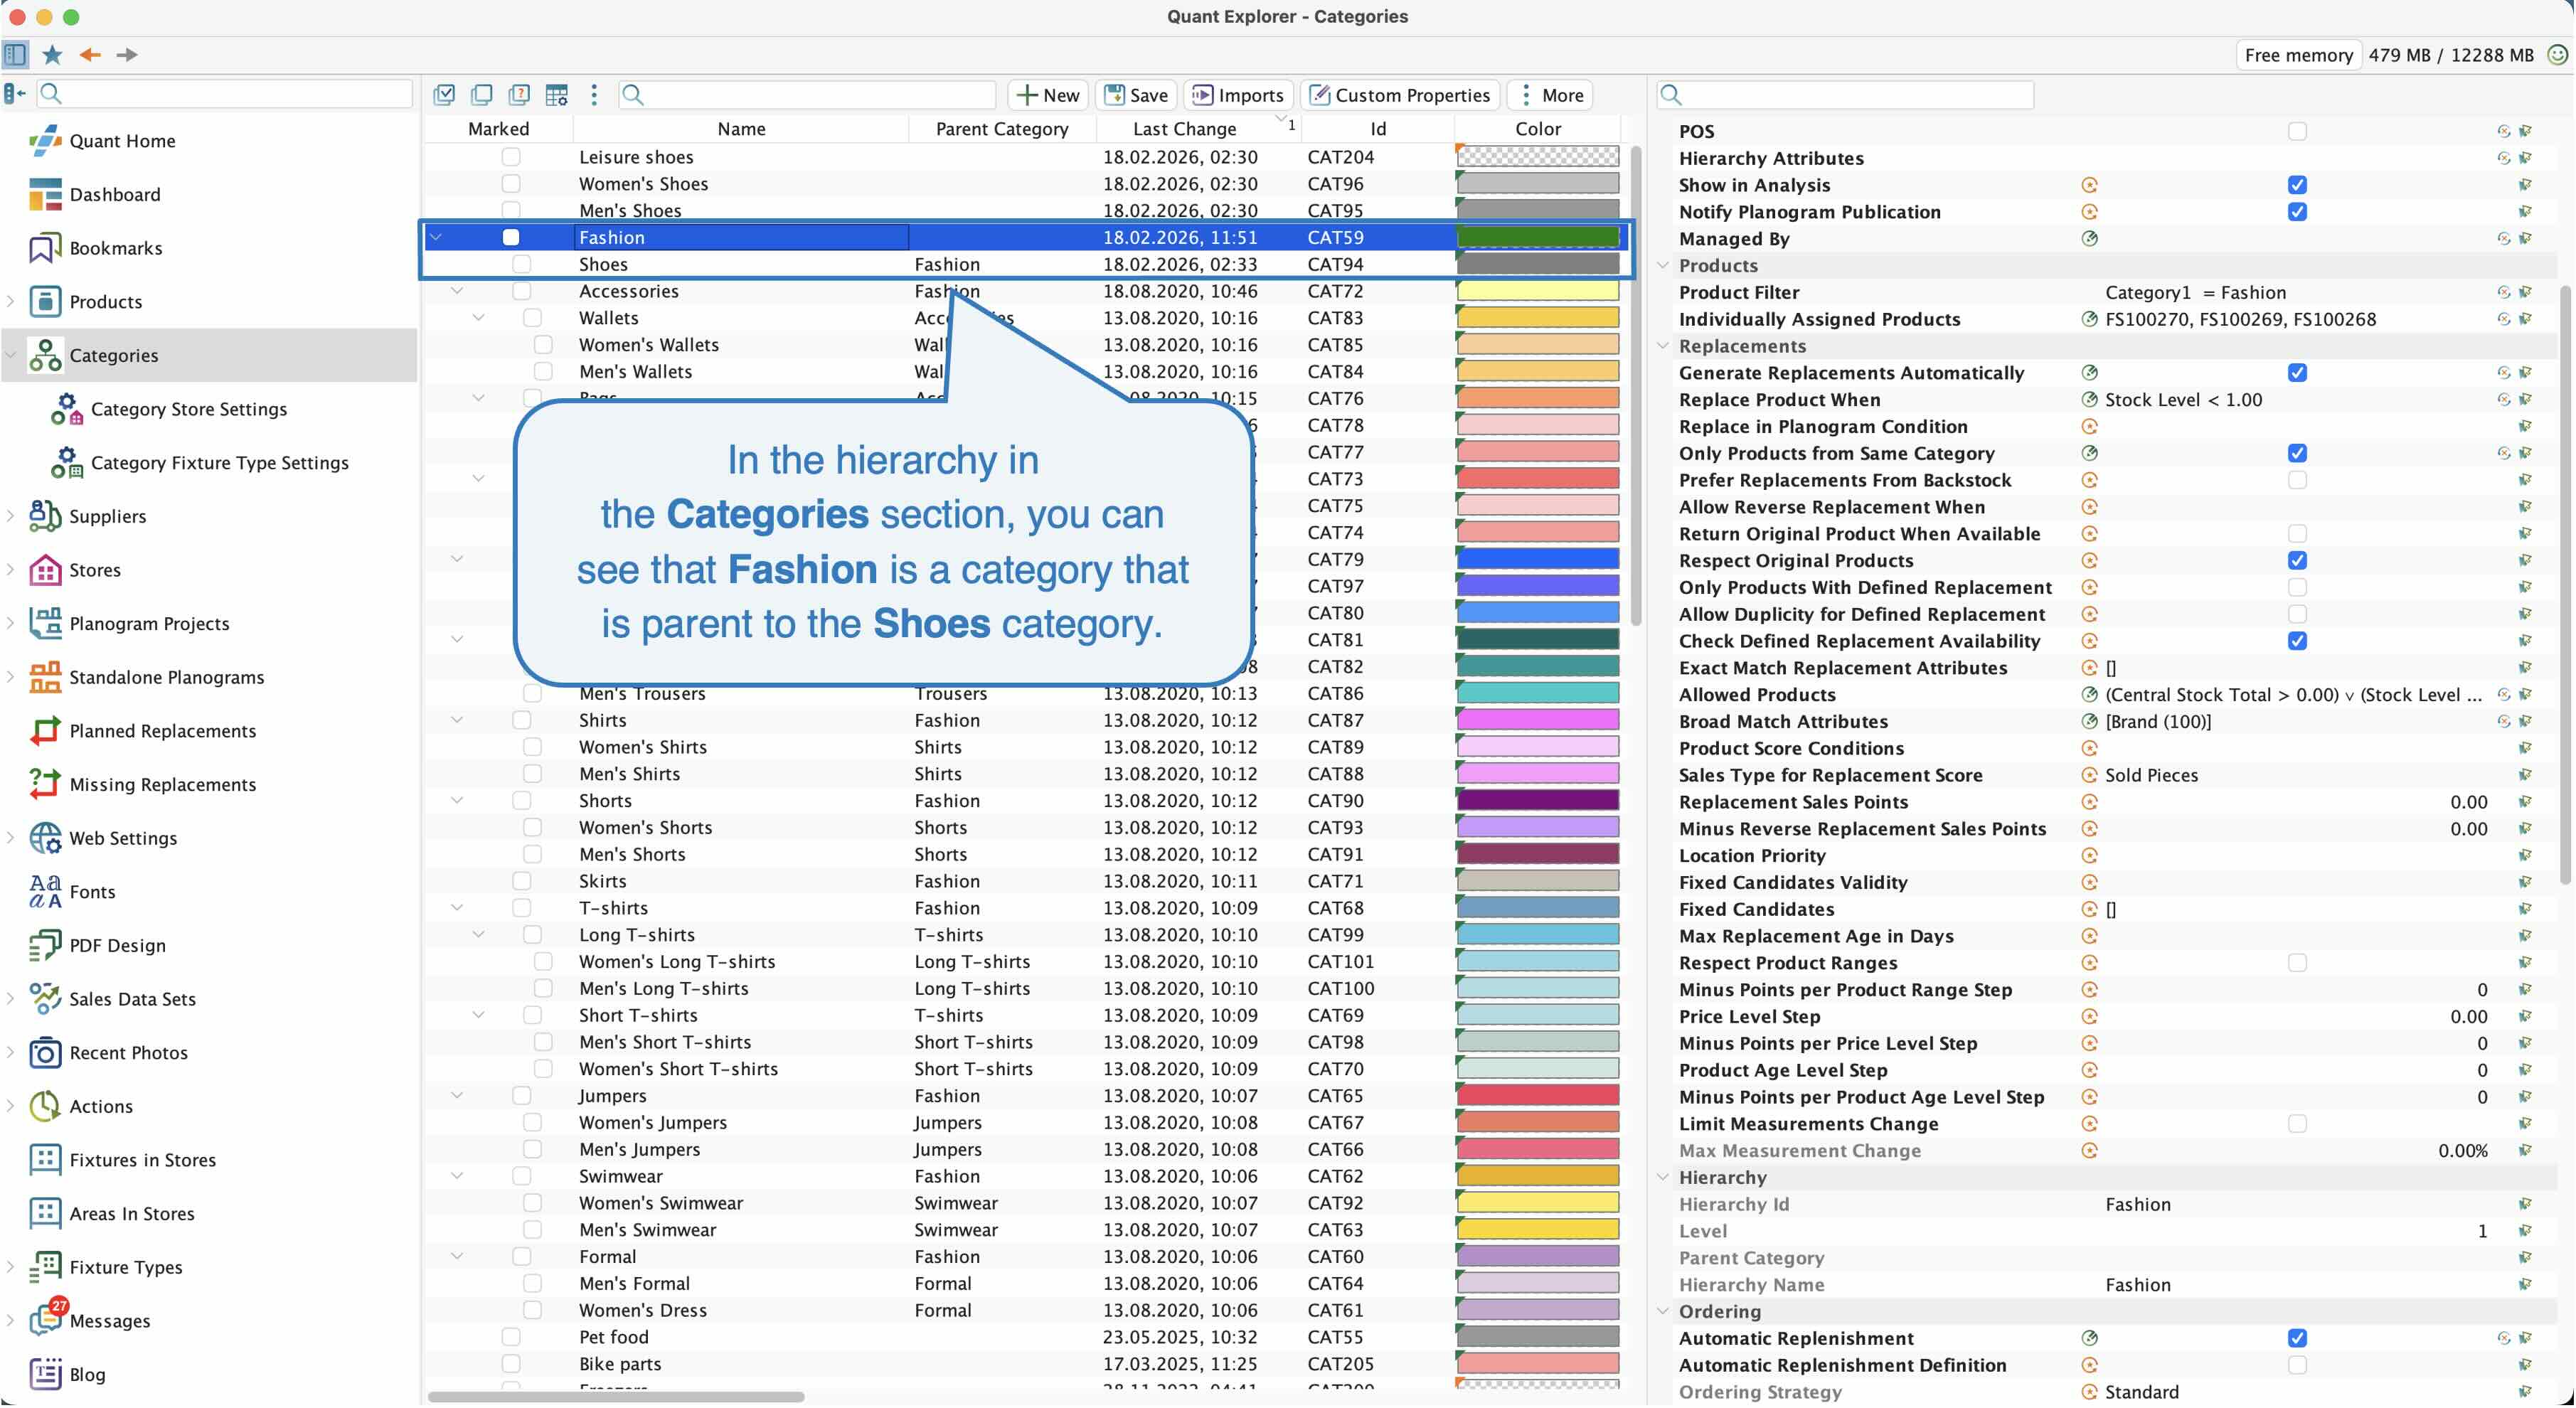2576x1408 pixels.
Task: Click the Managed By source indicator icon
Action: click(x=2089, y=239)
